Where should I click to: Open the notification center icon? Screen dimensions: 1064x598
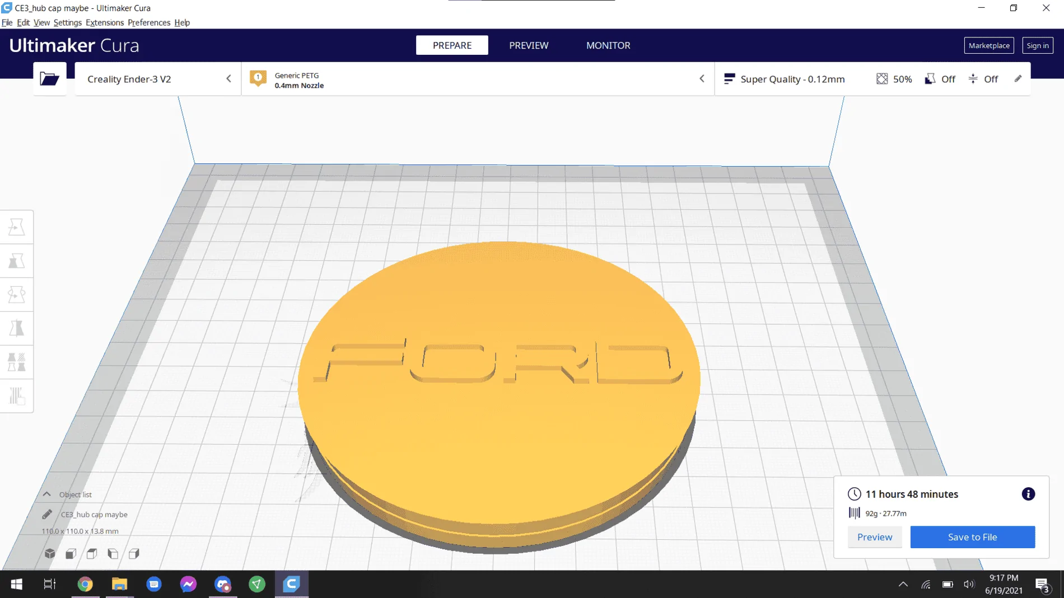pos(1043,585)
